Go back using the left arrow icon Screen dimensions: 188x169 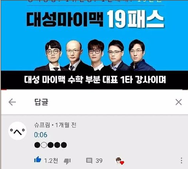(x=12, y=102)
